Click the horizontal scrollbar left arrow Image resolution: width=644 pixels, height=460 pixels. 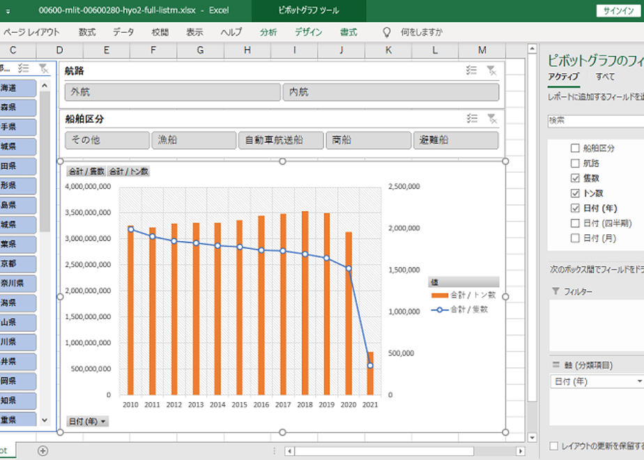(289, 451)
